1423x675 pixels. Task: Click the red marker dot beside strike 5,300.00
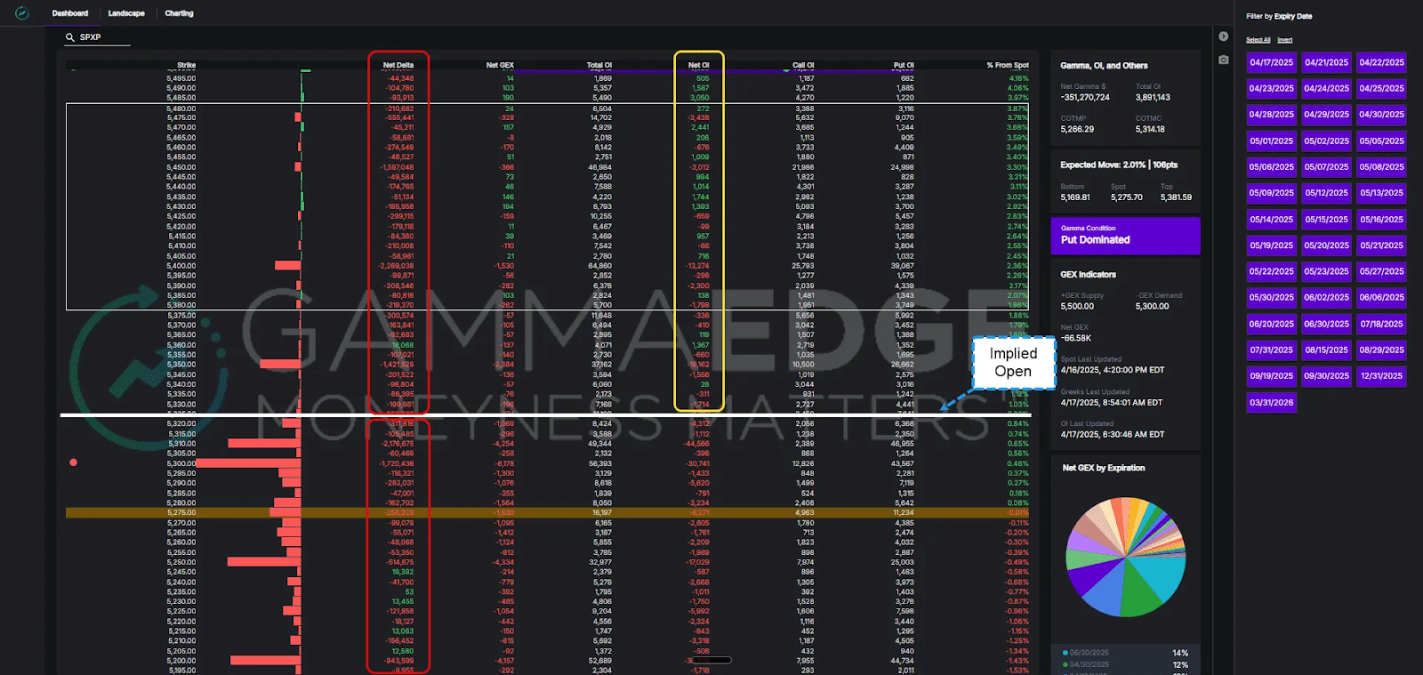click(73, 462)
